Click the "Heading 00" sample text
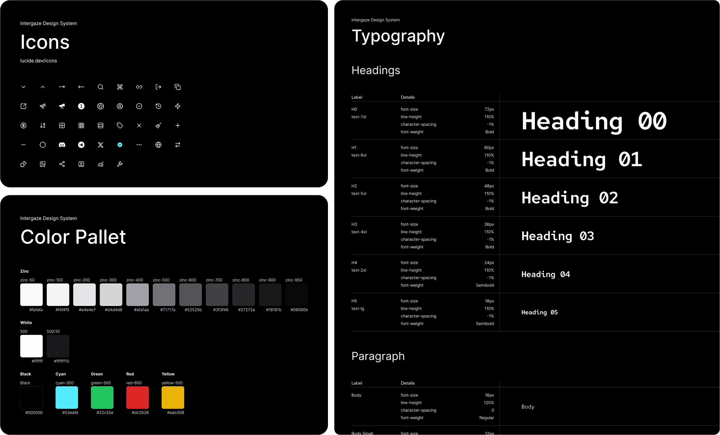This screenshot has height=435, width=720. coord(594,121)
